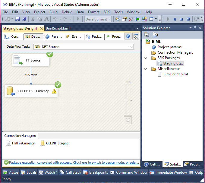
Task: Click the Parameters cube designer toolbar icon
Action: pyautogui.click(x=128, y=36)
